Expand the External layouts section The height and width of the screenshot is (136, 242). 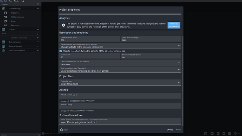tap(38, 46)
